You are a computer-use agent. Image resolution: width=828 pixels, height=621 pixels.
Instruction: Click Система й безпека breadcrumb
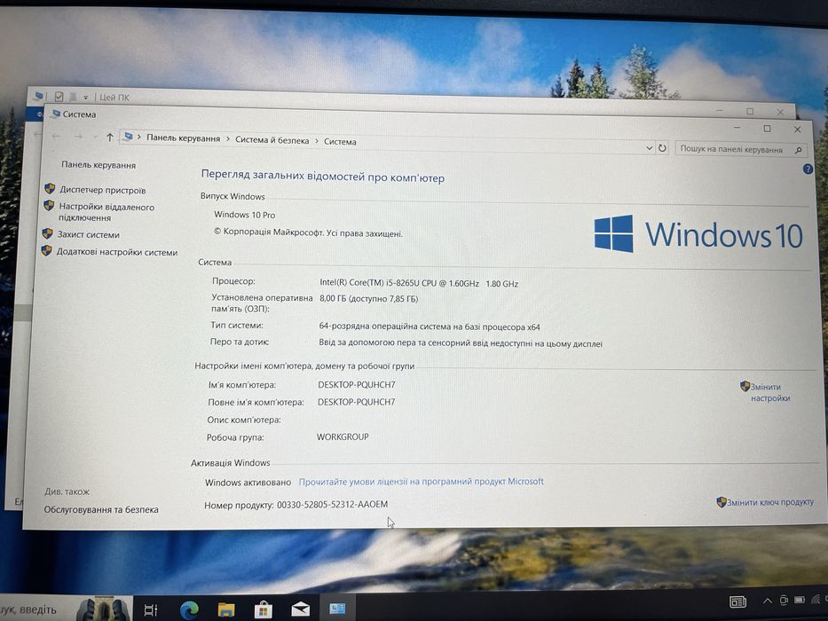click(272, 140)
